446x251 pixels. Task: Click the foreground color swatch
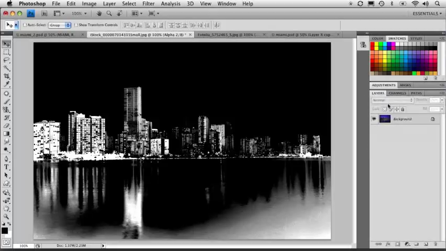[x=4, y=231]
